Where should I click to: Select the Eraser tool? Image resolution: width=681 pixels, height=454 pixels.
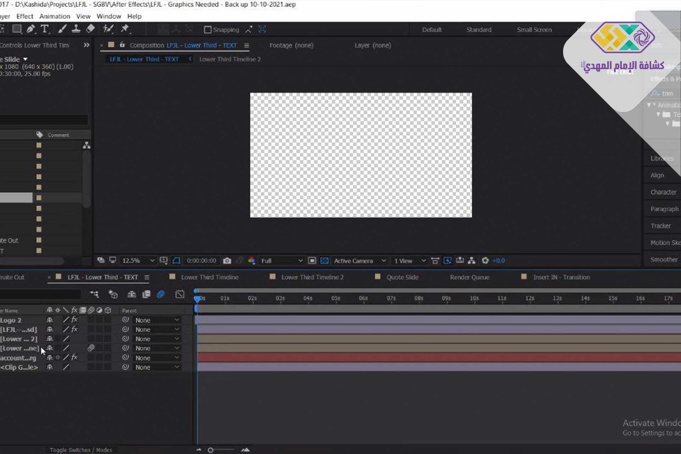click(90, 29)
